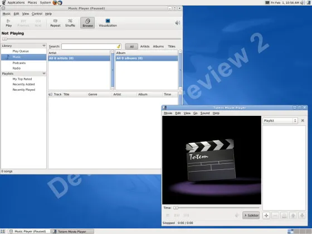Open the Movie menu in Totem
Screen dimensions: 312x234
168,113
